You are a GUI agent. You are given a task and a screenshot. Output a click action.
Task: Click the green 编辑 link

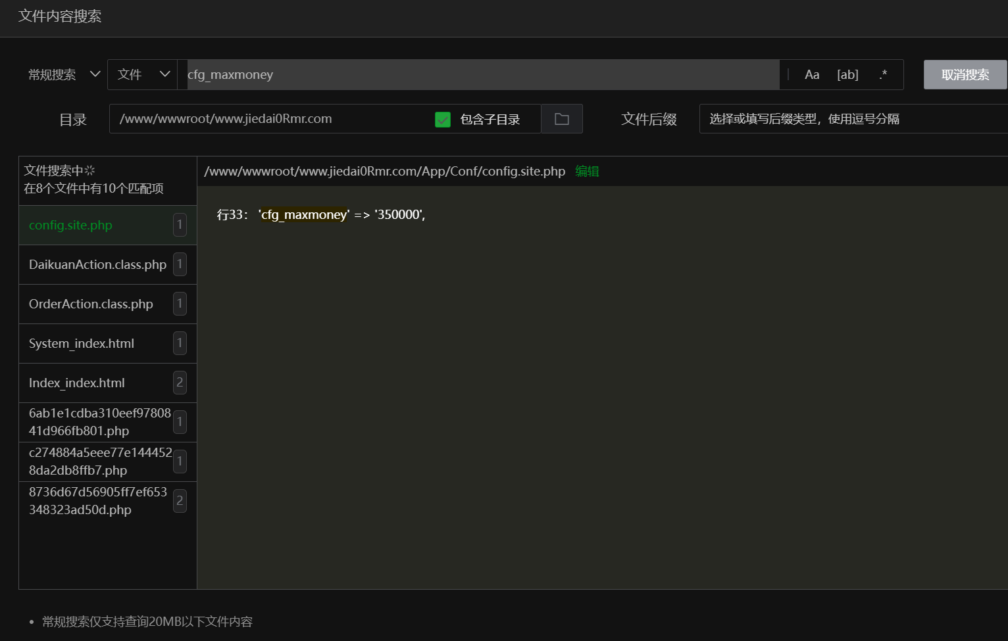tap(587, 172)
